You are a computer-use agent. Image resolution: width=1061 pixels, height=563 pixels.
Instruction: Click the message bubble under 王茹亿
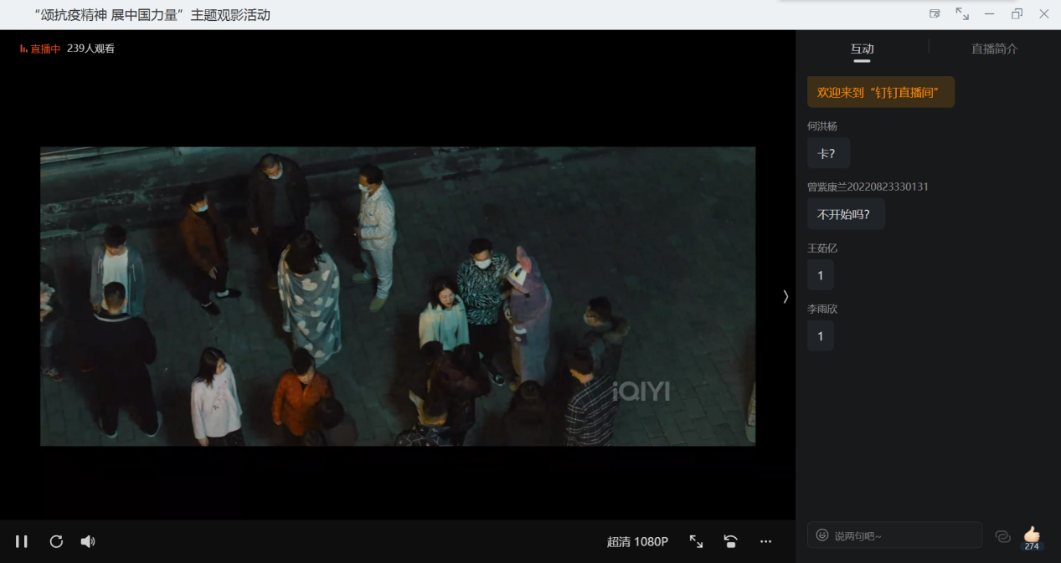click(x=821, y=275)
